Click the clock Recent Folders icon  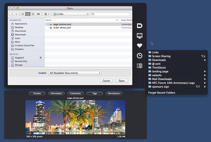click(x=140, y=56)
